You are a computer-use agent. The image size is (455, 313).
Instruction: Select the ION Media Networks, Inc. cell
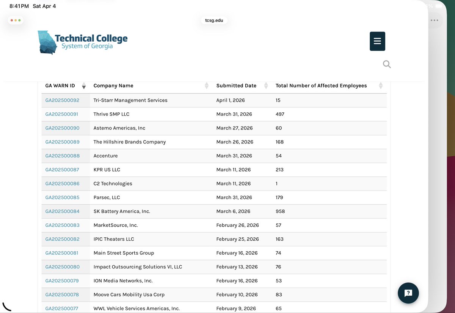tap(151, 280)
